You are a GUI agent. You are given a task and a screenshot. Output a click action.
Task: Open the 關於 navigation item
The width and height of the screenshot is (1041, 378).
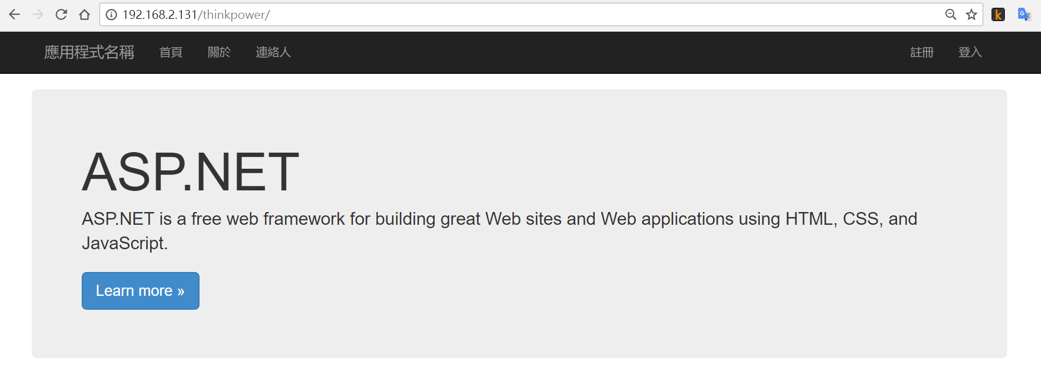(x=219, y=52)
